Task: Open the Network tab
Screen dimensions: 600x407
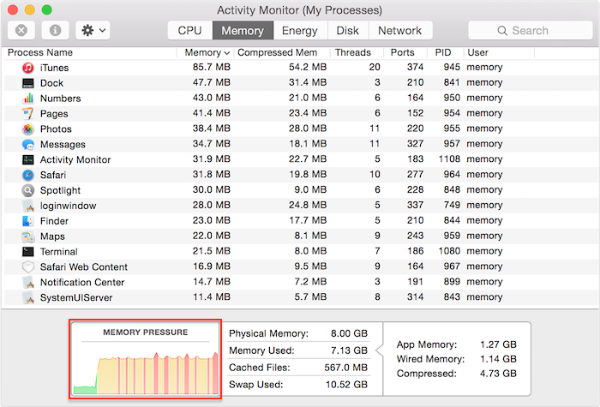Action: click(400, 30)
